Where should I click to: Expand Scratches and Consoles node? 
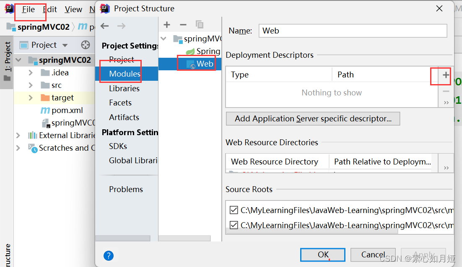(x=18, y=148)
